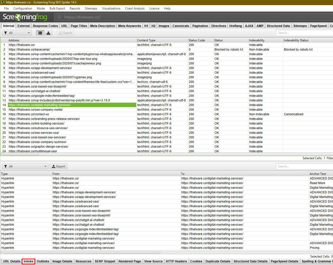Click the top table horizontal scrollbar
This screenshot has width=333, height=265.
[21, 154]
